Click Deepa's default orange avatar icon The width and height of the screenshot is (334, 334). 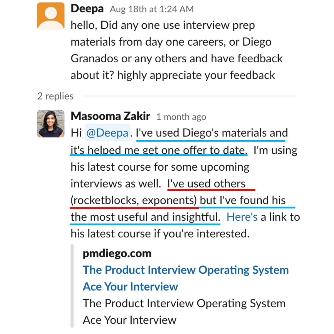click(51, 16)
